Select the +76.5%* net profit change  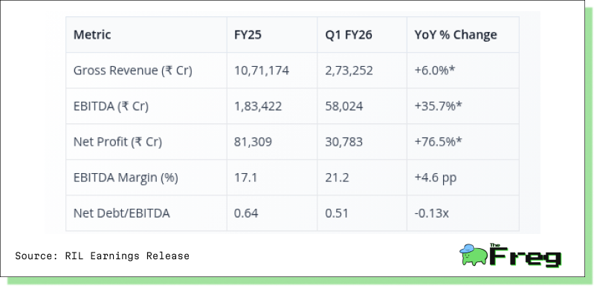click(x=438, y=142)
